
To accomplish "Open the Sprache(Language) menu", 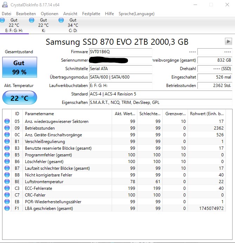I will tap(137, 14).
